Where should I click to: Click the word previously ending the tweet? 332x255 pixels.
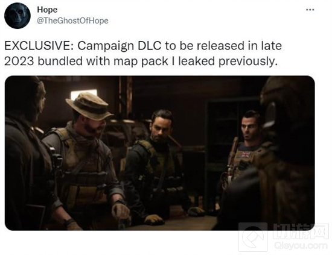click(248, 61)
